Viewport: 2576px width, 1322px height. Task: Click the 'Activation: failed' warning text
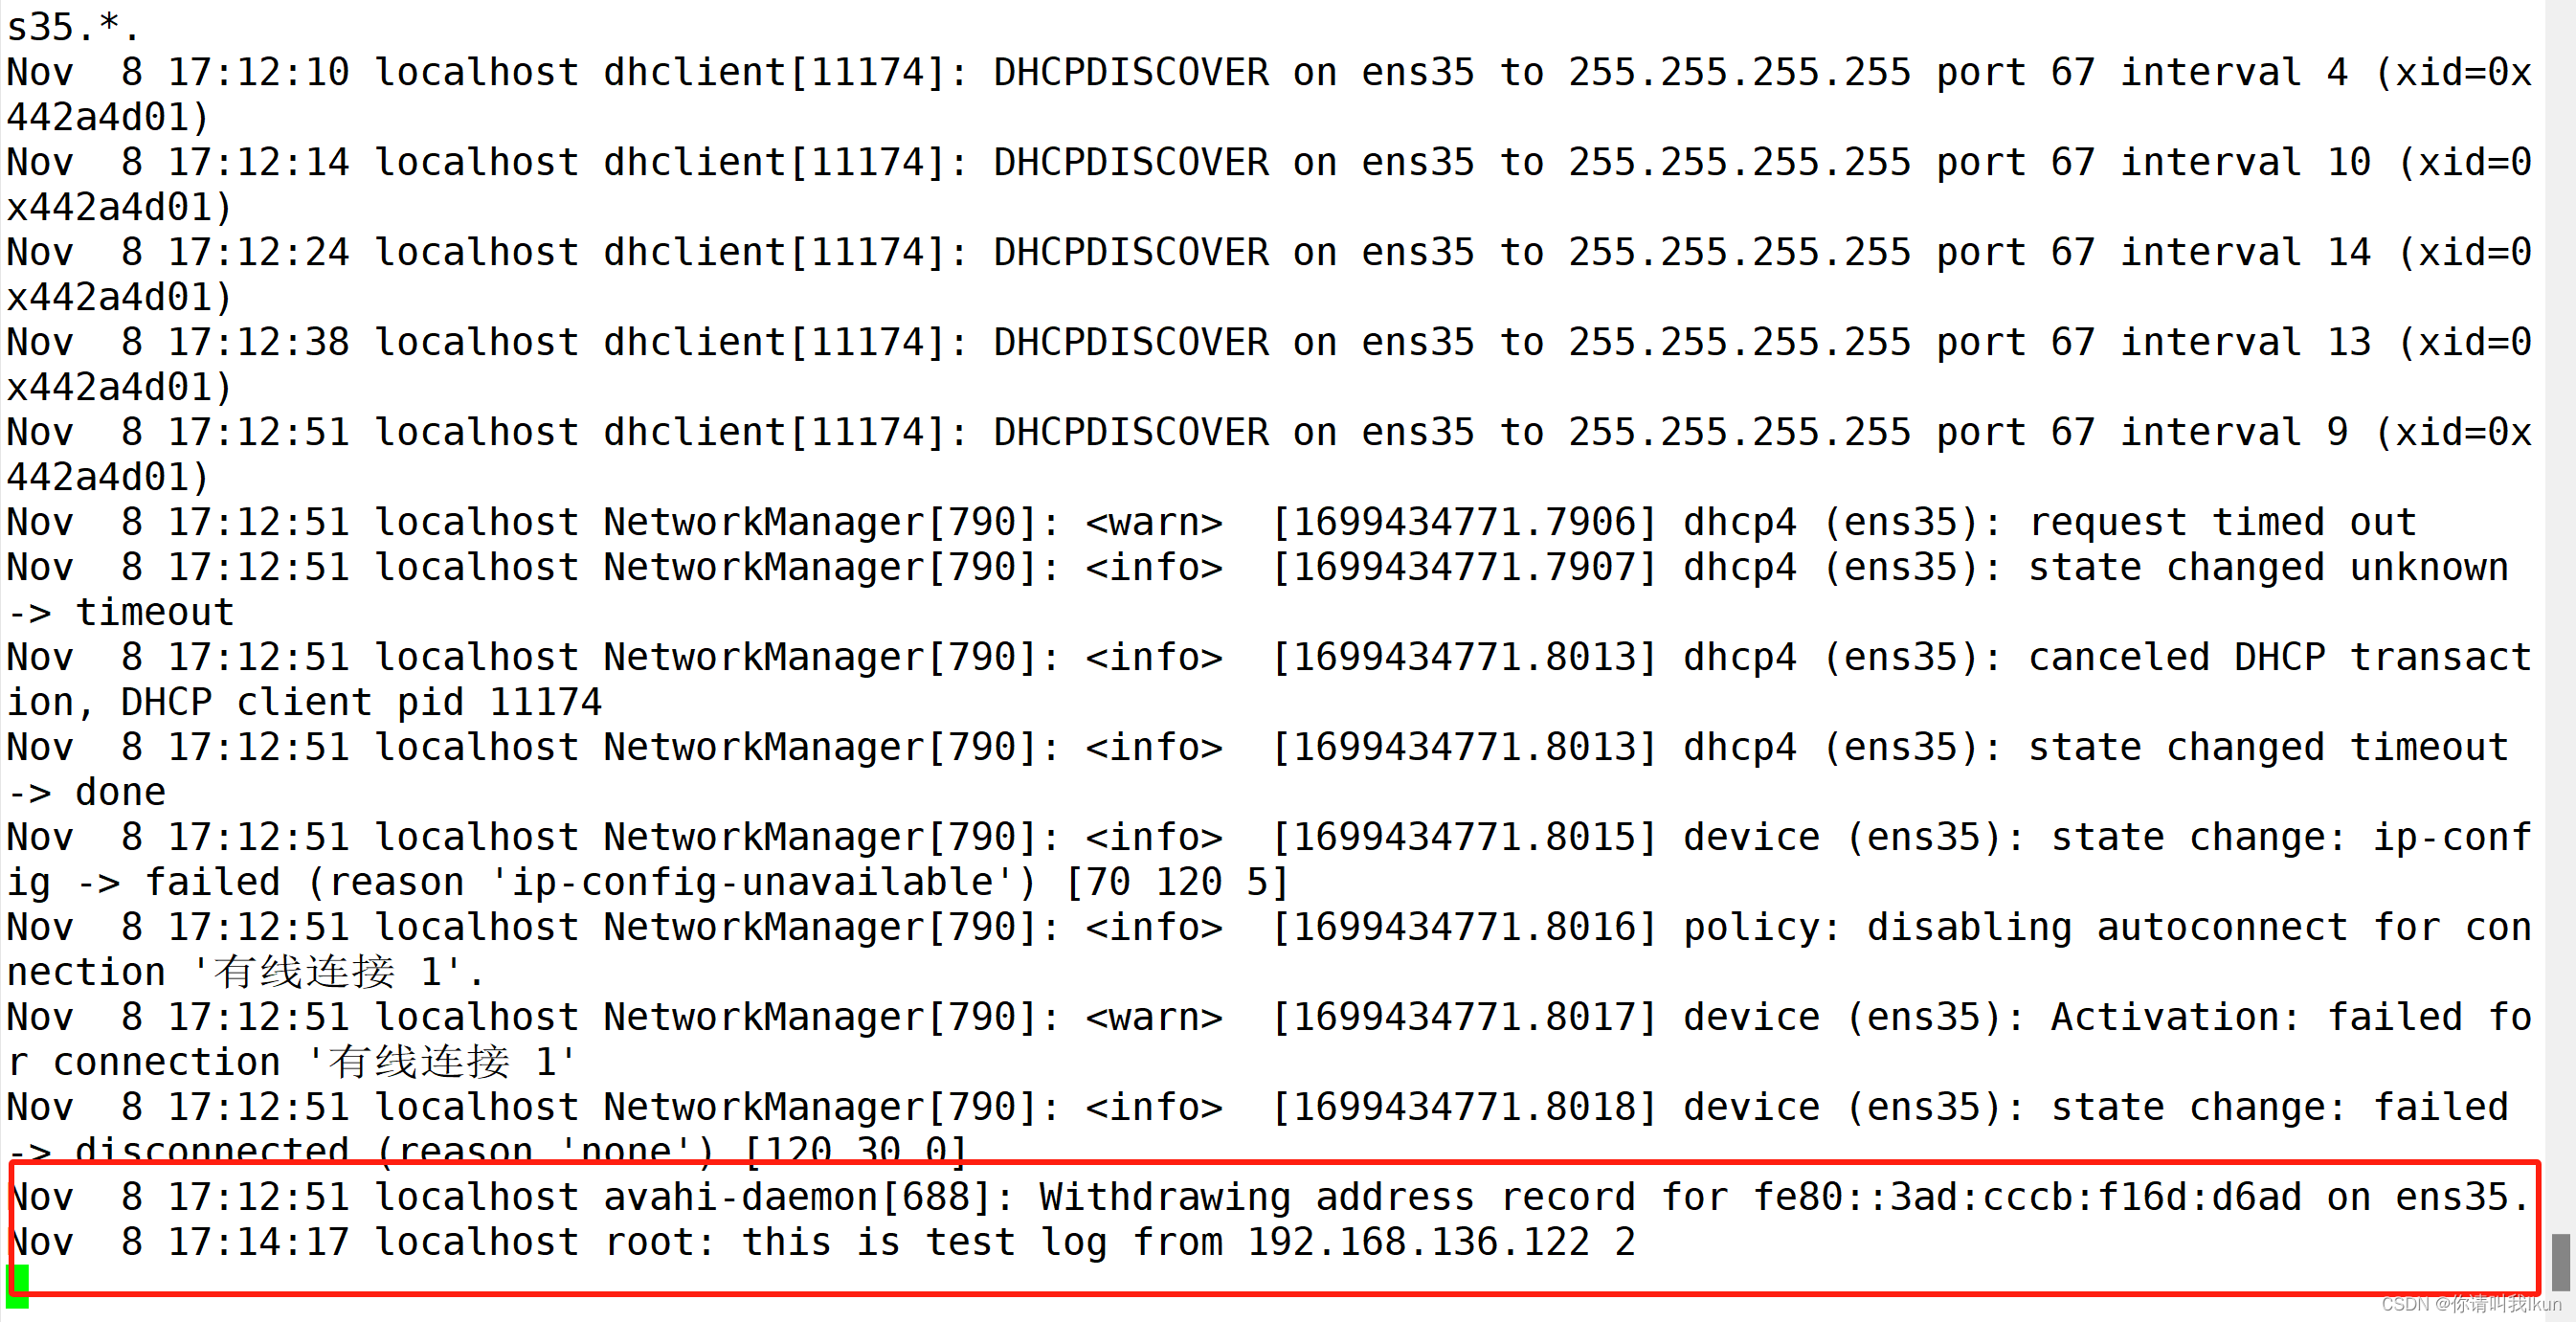(x=2255, y=1017)
